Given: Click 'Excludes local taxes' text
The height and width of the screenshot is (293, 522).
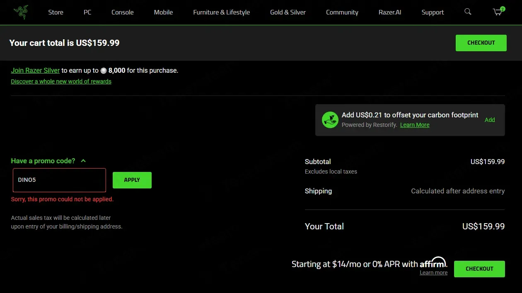Looking at the screenshot, I should coord(331,172).
